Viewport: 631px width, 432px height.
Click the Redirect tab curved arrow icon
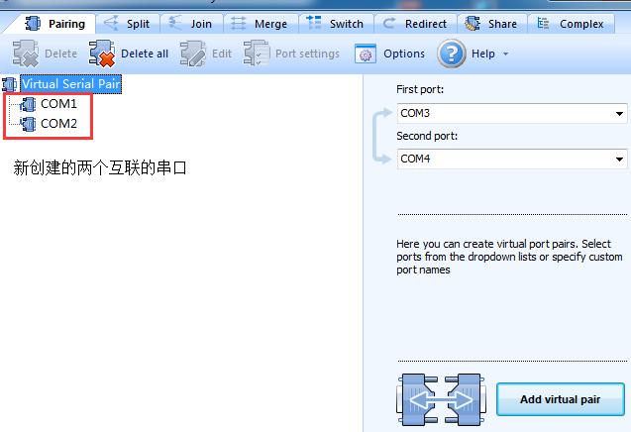tap(388, 24)
